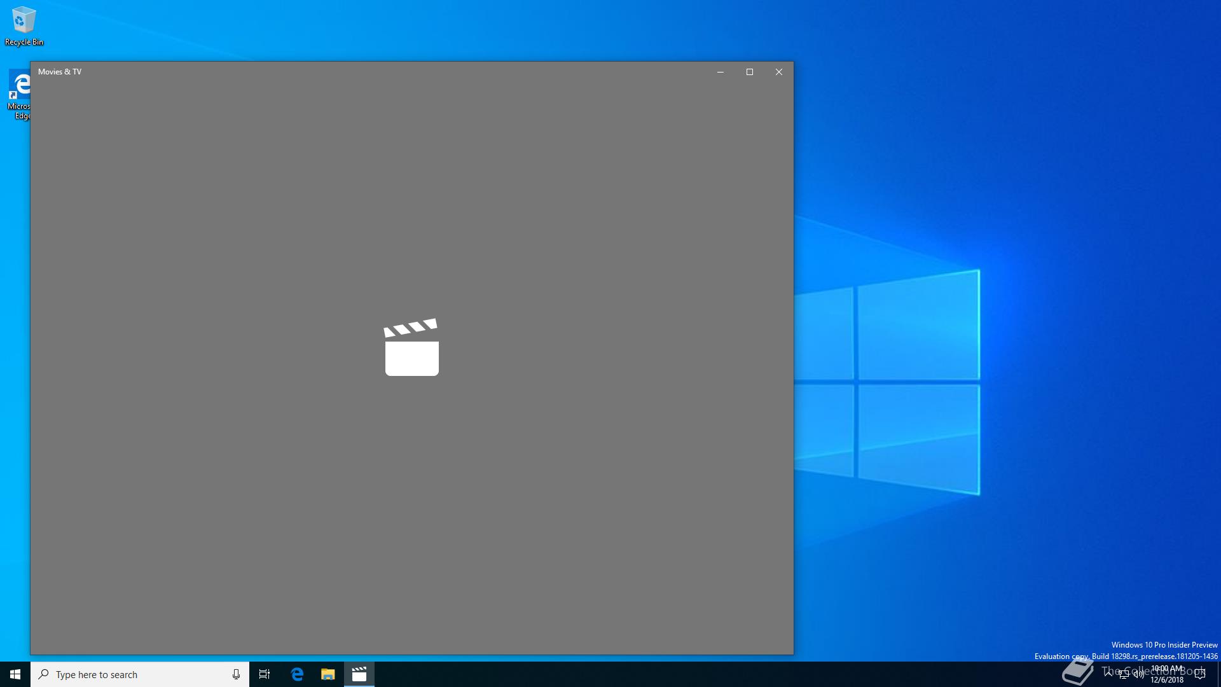Click the Windows Start button
The height and width of the screenshot is (687, 1221).
pyautogui.click(x=15, y=674)
